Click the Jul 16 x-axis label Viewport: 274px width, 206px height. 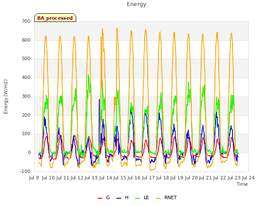pyautogui.click(x=134, y=178)
